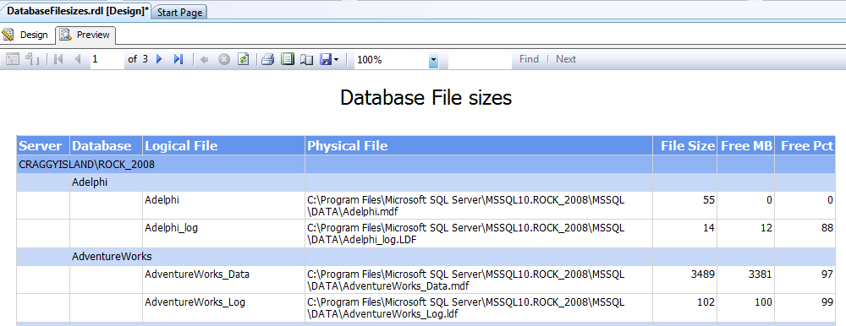Click the Physical File column header
Image resolution: width=846 pixels, height=326 pixels.
[x=479, y=145]
